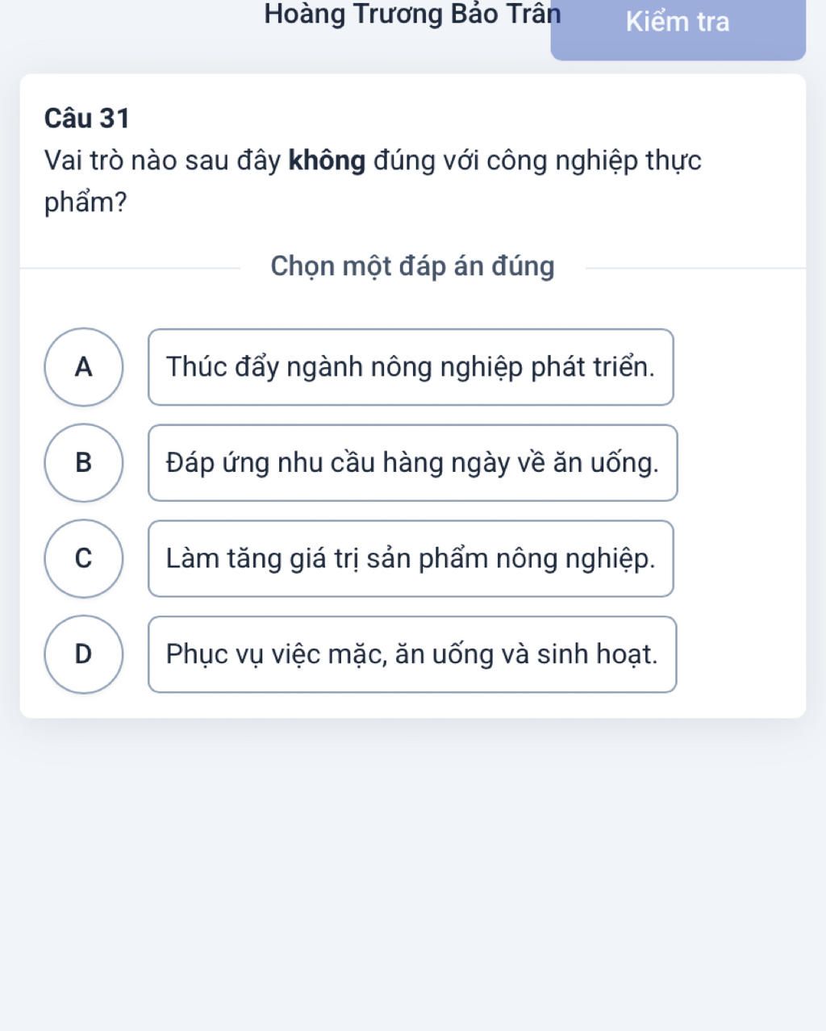Click the user name Hoàng Trương Bảo Trân
This screenshot has width=826, height=1031.
point(412,15)
